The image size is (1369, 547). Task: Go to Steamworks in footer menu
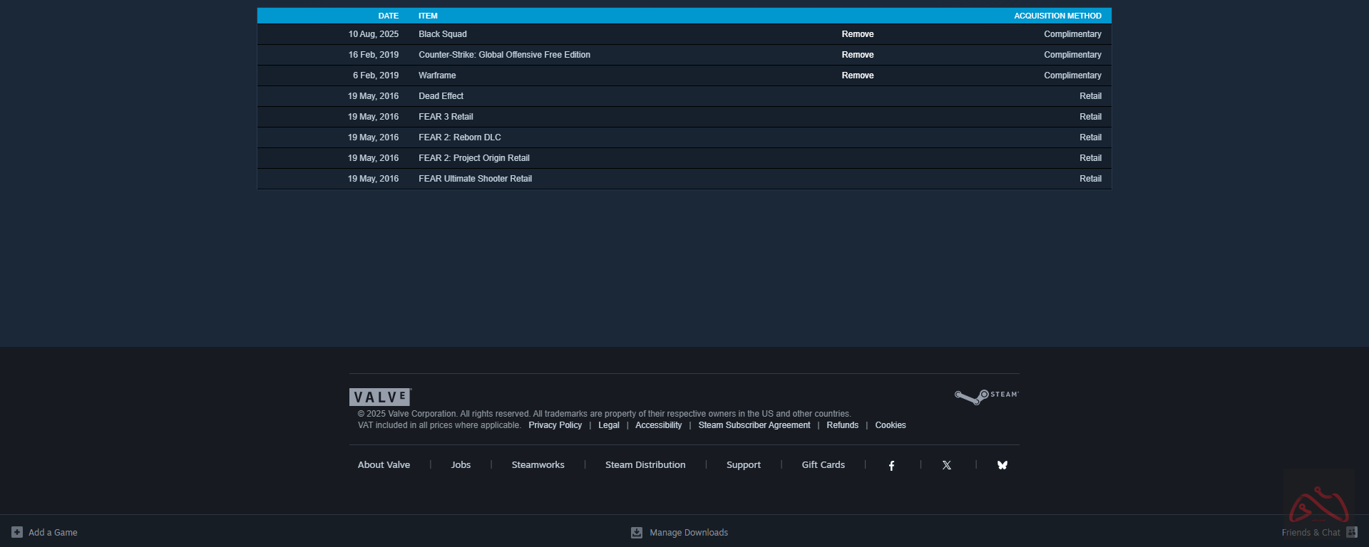tap(538, 465)
